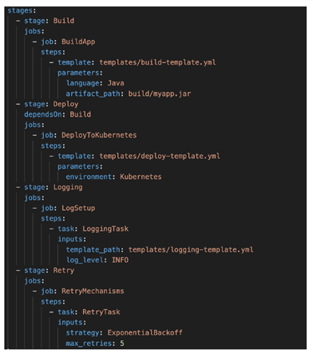The image size is (313, 358).
Task: Click the artifact path 'build/myapp.jar'
Action: (x=160, y=93)
